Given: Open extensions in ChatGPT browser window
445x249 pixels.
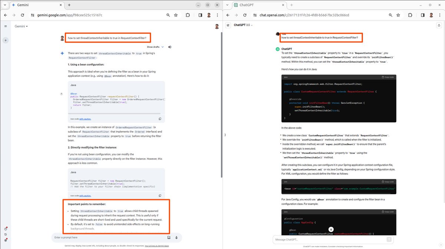Looking at the screenshot, I should (x=410, y=15).
